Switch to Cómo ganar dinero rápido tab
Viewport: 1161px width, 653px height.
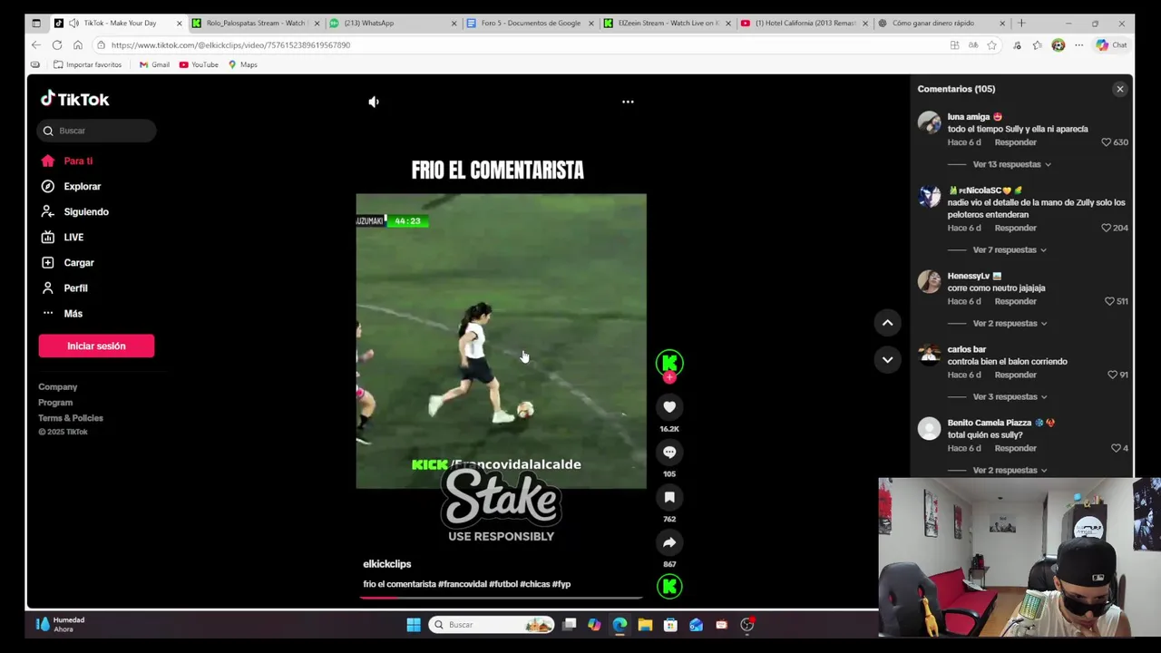tap(941, 23)
